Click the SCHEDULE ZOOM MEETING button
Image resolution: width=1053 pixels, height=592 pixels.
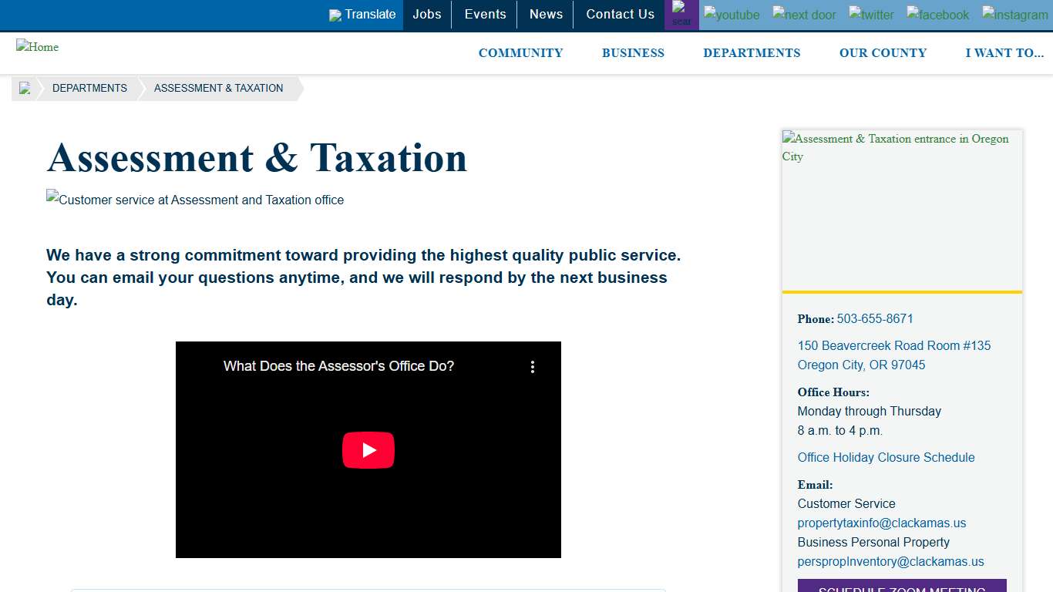point(902,588)
